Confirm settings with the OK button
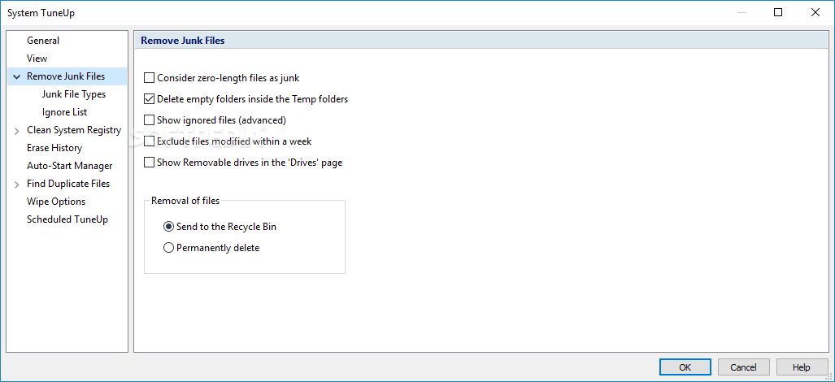This screenshot has height=382, width=835. 685,367
